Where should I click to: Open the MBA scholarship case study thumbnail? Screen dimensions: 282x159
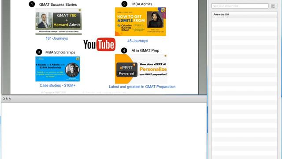tap(58, 69)
